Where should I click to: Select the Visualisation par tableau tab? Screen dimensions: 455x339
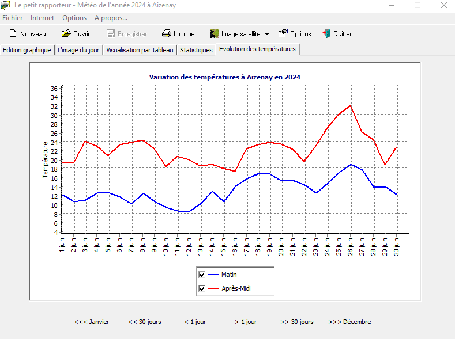tap(140, 50)
